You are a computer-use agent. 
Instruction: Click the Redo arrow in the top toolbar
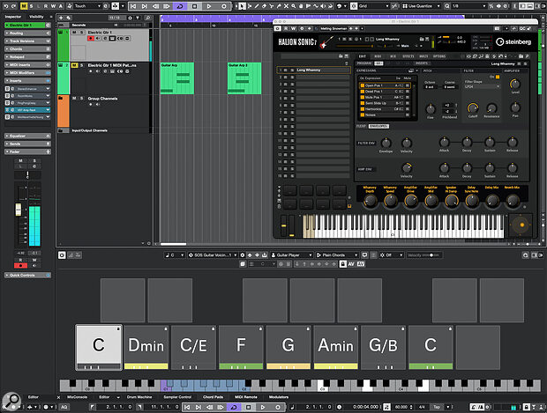pyautogui.click(x=13, y=6)
